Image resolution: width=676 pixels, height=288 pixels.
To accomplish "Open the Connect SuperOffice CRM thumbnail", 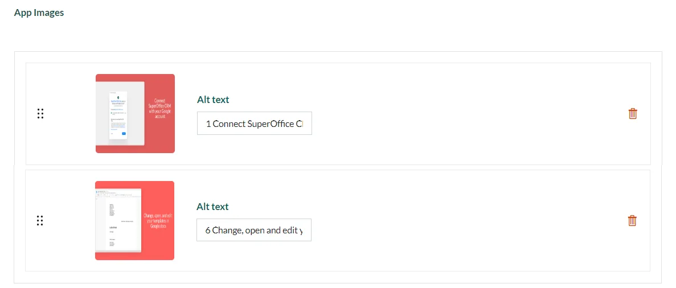I will tap(135, 113).
